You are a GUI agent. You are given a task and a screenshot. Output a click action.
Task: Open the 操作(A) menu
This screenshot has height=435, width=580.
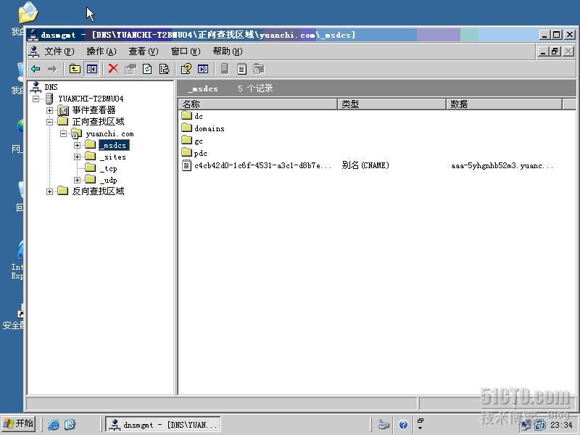(101, 51)
